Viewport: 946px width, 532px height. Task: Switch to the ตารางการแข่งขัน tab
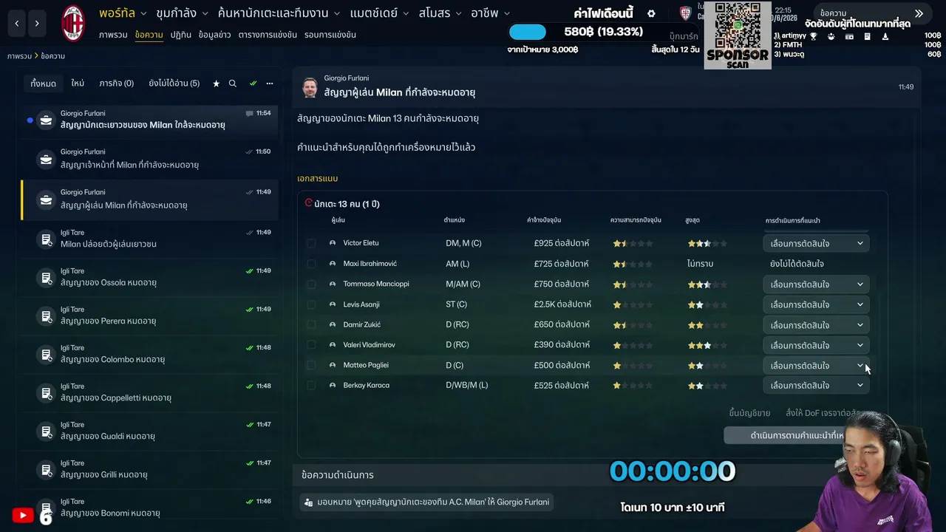pos(268,35)
